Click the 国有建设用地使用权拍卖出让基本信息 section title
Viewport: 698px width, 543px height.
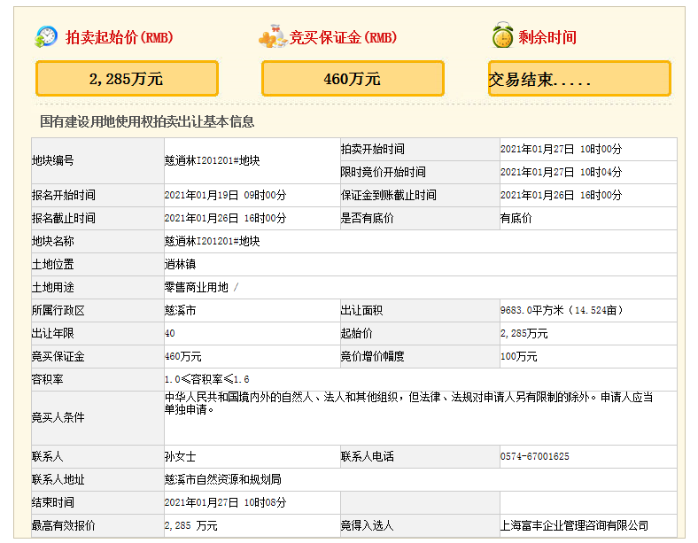(x=147, y=121)
